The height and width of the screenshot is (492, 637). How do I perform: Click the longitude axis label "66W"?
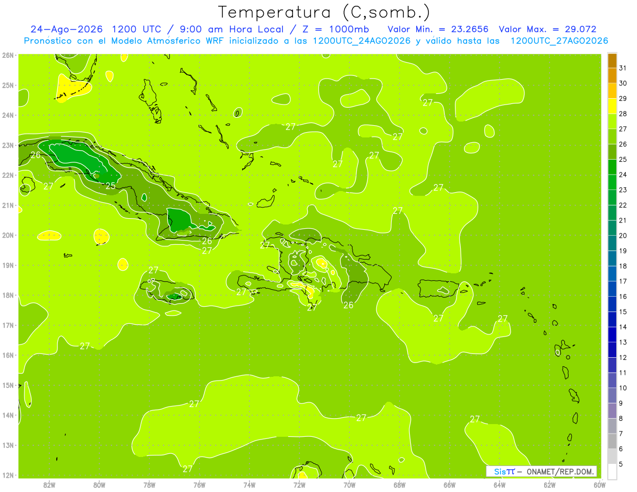(x=450, y=485)
